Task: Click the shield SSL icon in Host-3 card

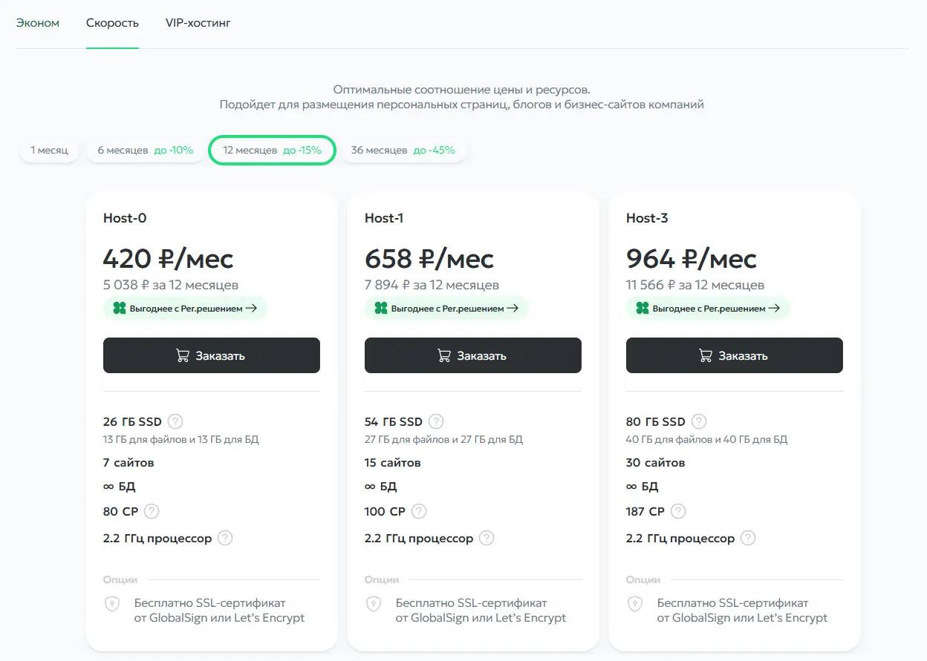Action: point(635,604)
